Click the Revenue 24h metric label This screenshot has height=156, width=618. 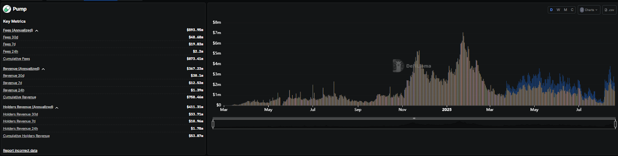click(14, 90)
